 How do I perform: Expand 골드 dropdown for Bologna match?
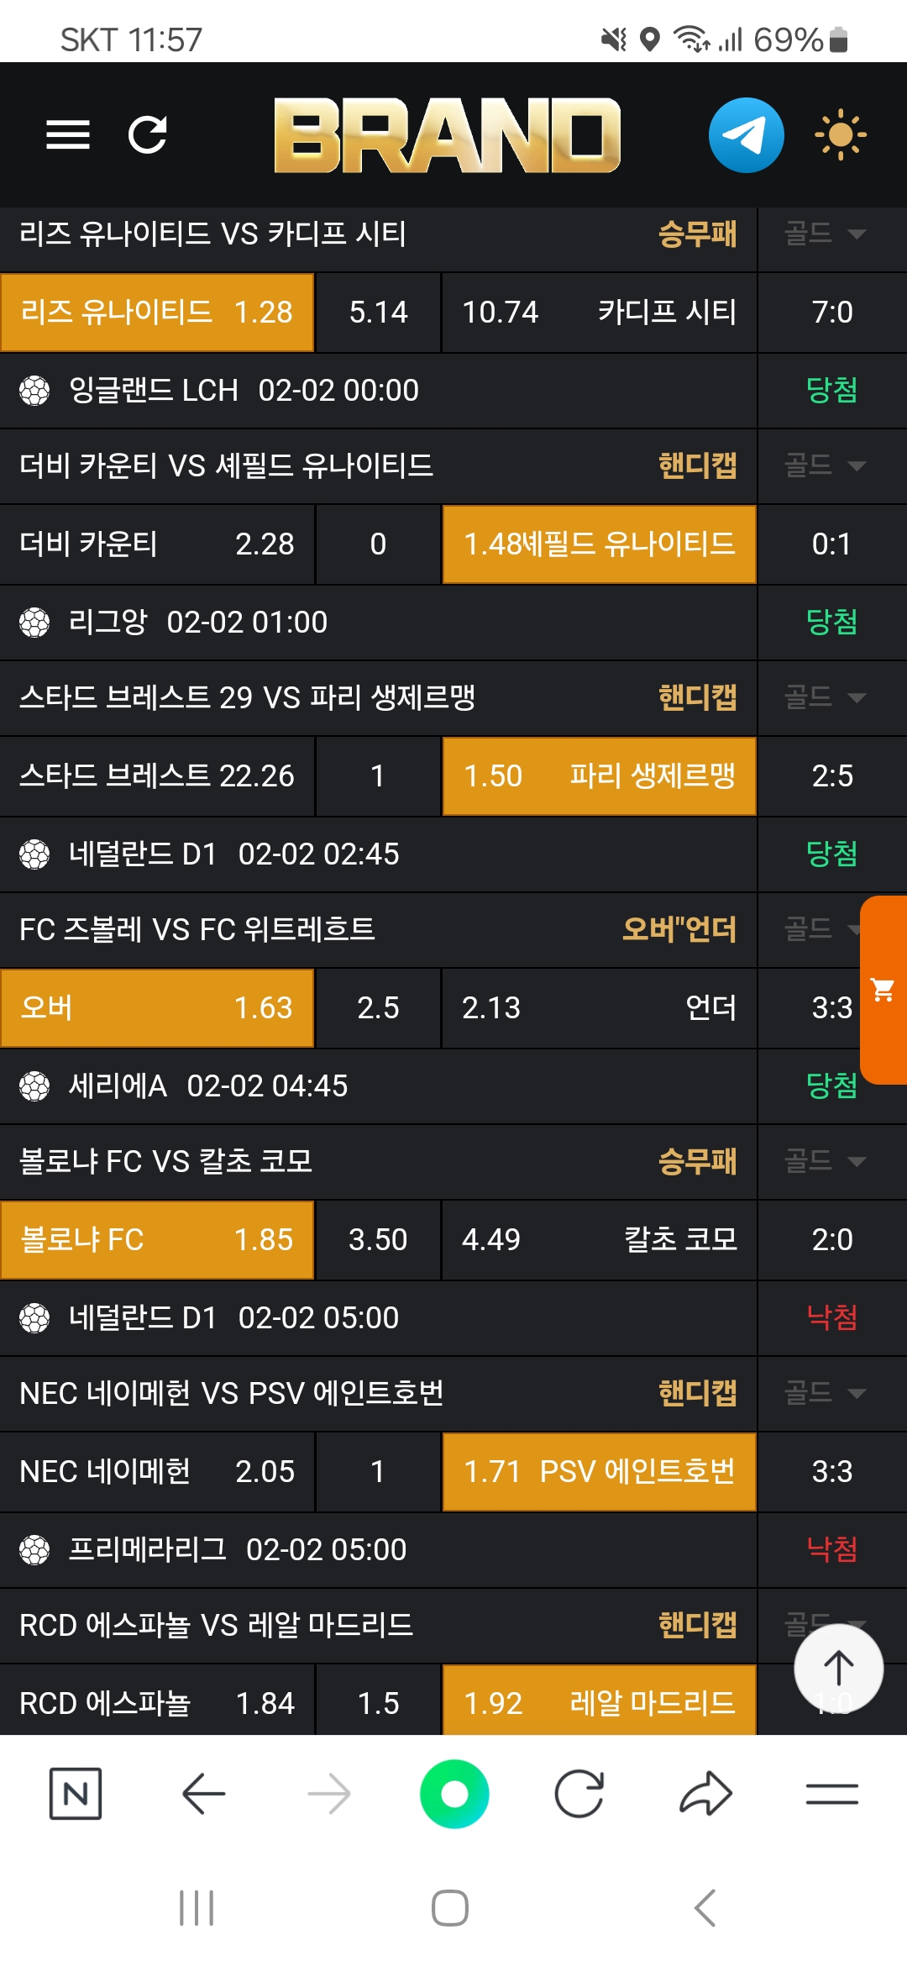click(x=825, y=1161)
